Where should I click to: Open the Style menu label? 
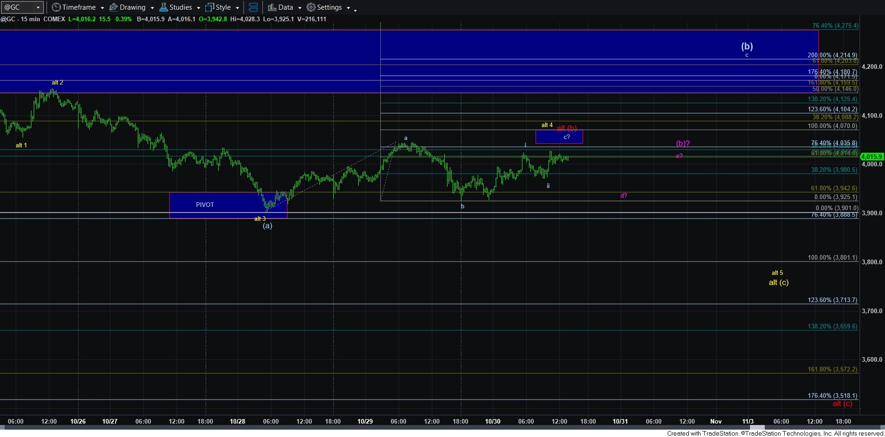pos(223,7)
